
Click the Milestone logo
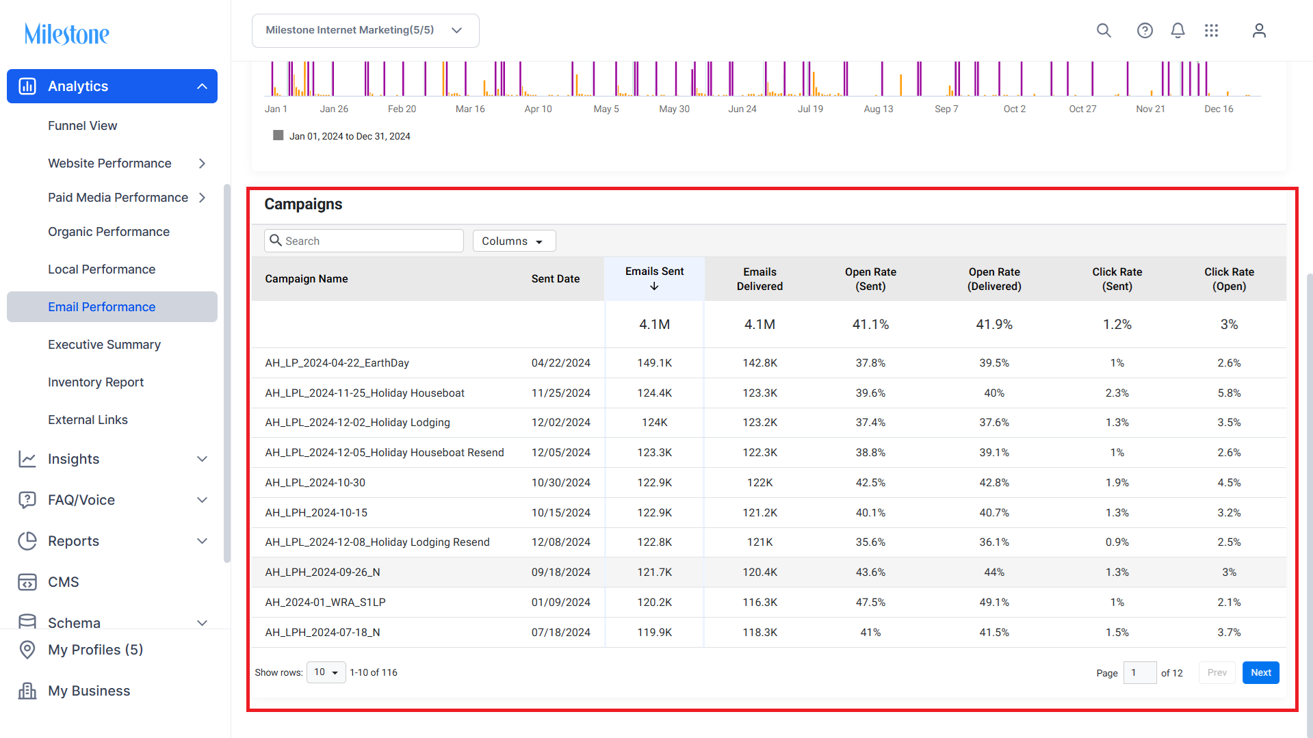[66, 34]
